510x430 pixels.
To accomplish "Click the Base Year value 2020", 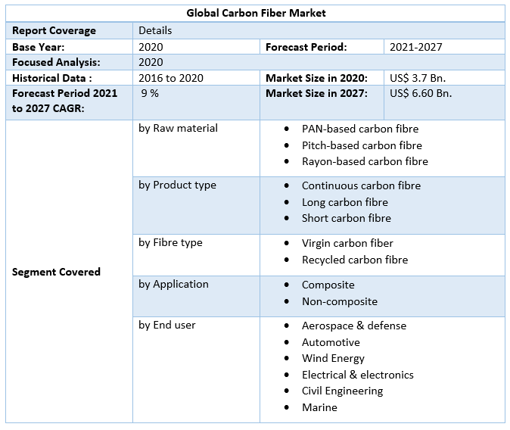I will [x=151, y=47].
